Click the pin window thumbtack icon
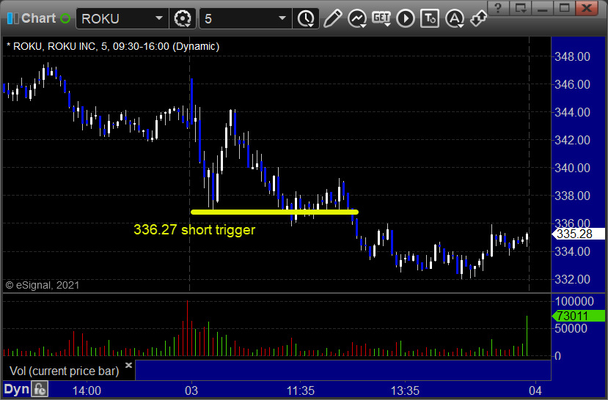The width and height of the screenshot is (608, 400). (478, 18)
